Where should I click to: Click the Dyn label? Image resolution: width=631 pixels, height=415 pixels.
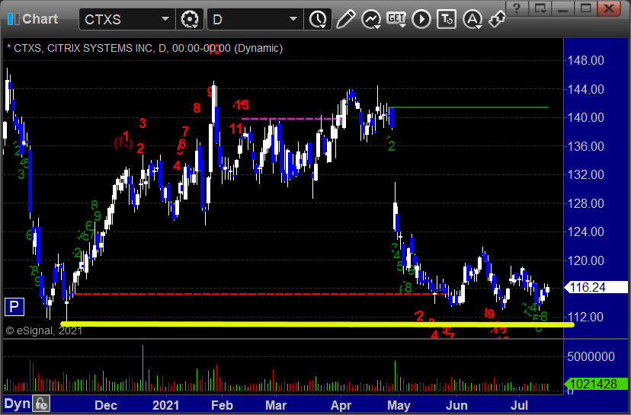click(x=18, y=404)
